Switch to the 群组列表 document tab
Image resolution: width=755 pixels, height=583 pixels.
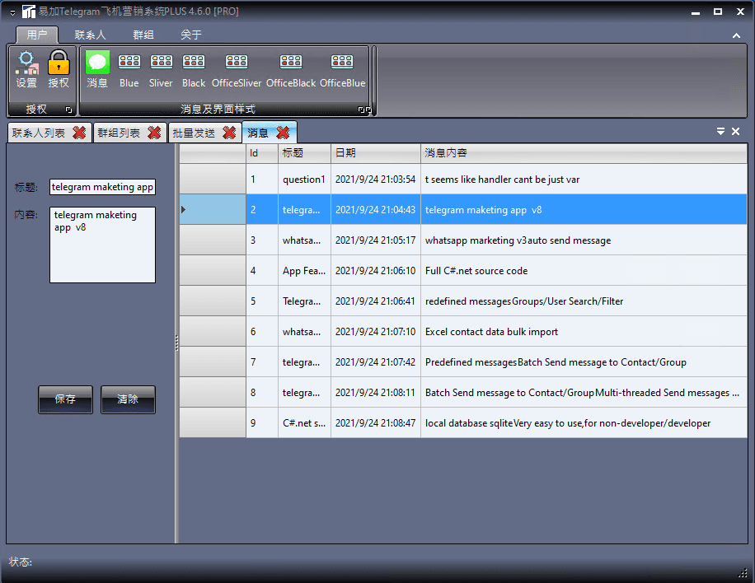point(119,133)
